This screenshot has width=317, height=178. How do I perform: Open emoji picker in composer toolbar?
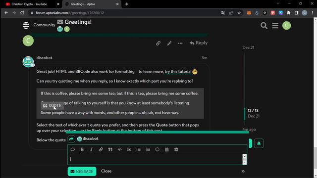[x=158, y=149]
